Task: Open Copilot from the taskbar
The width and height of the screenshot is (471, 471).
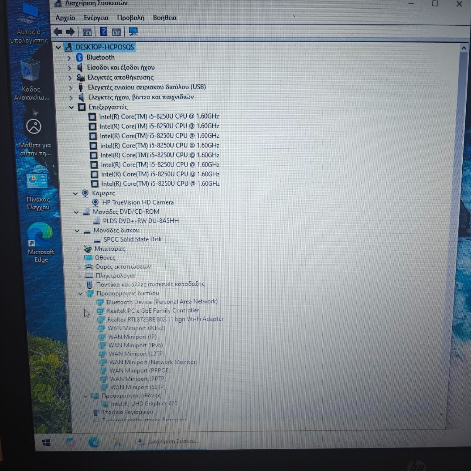Action: 70,442
